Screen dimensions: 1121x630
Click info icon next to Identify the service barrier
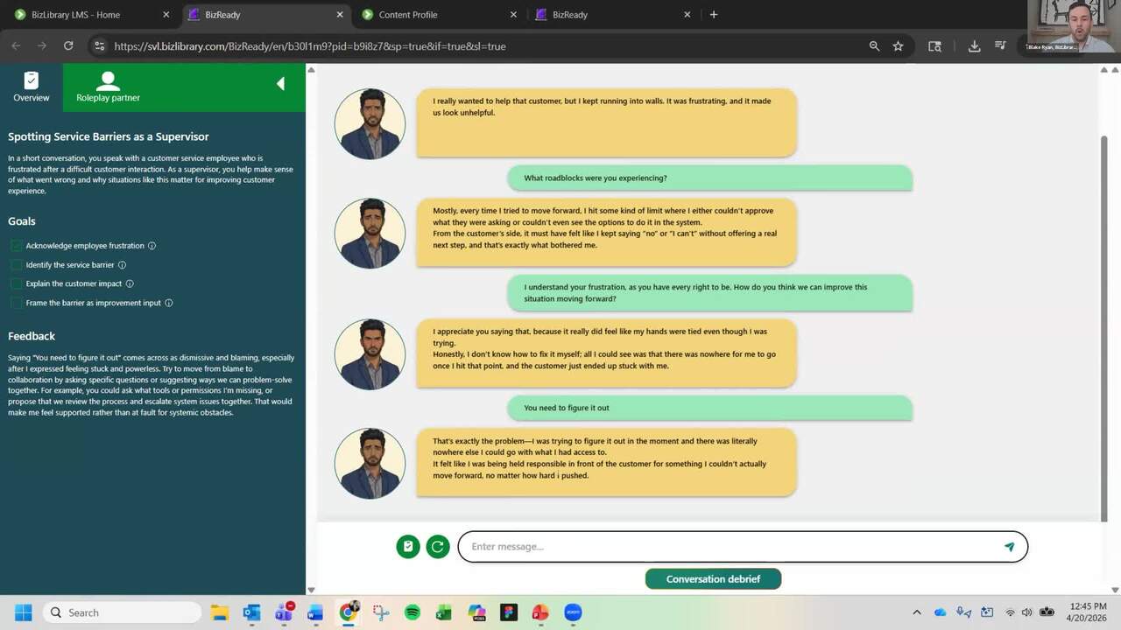(122, 265)
